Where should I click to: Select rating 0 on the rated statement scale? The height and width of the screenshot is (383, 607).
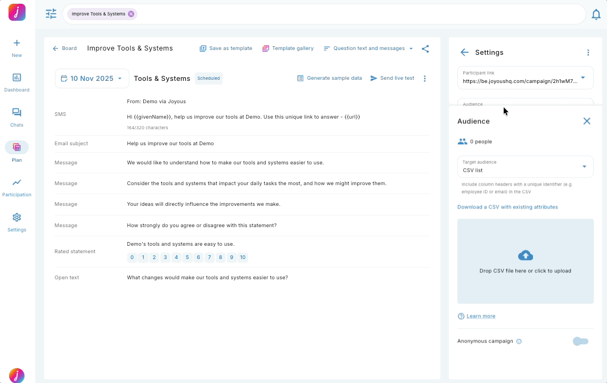tap(132, 257)
